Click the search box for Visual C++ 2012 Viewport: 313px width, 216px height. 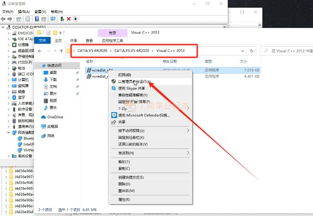tap(287, 51)
